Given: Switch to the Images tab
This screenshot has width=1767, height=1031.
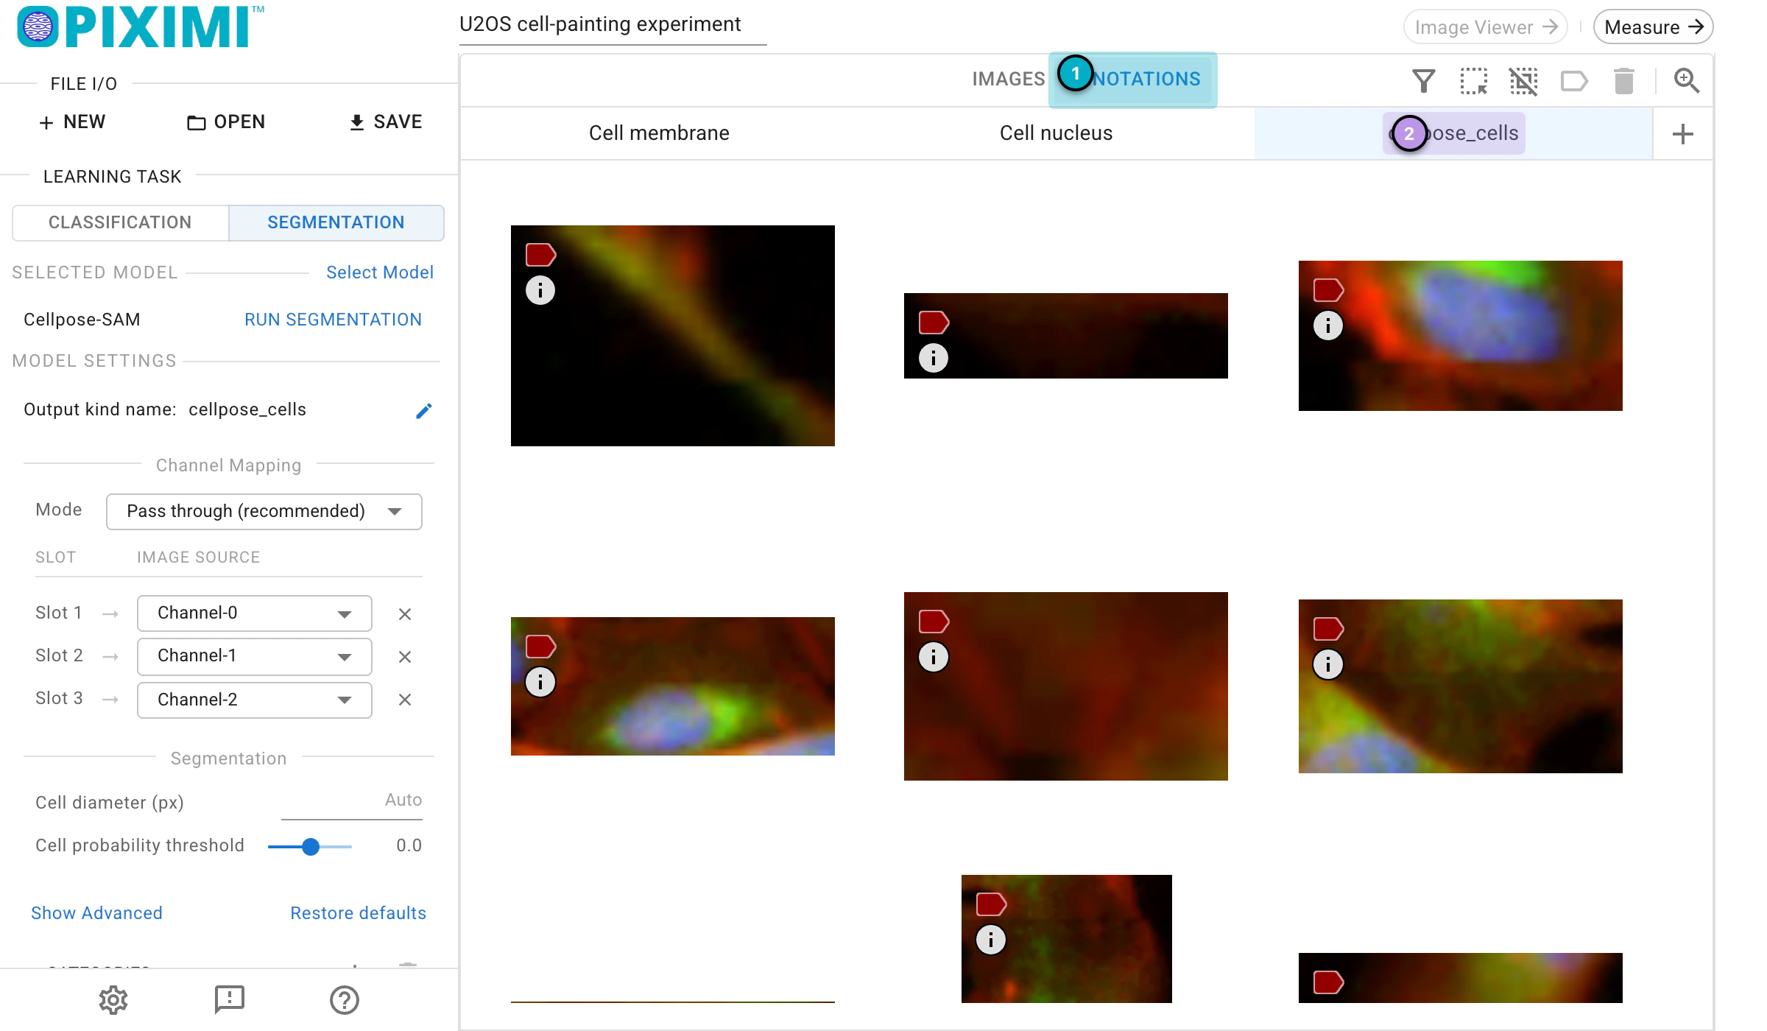Looking at the screenshot, I should pos(1008,79).
